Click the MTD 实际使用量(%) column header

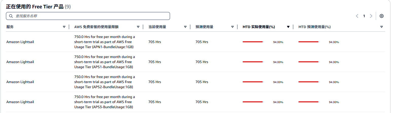tap(259, 27)
